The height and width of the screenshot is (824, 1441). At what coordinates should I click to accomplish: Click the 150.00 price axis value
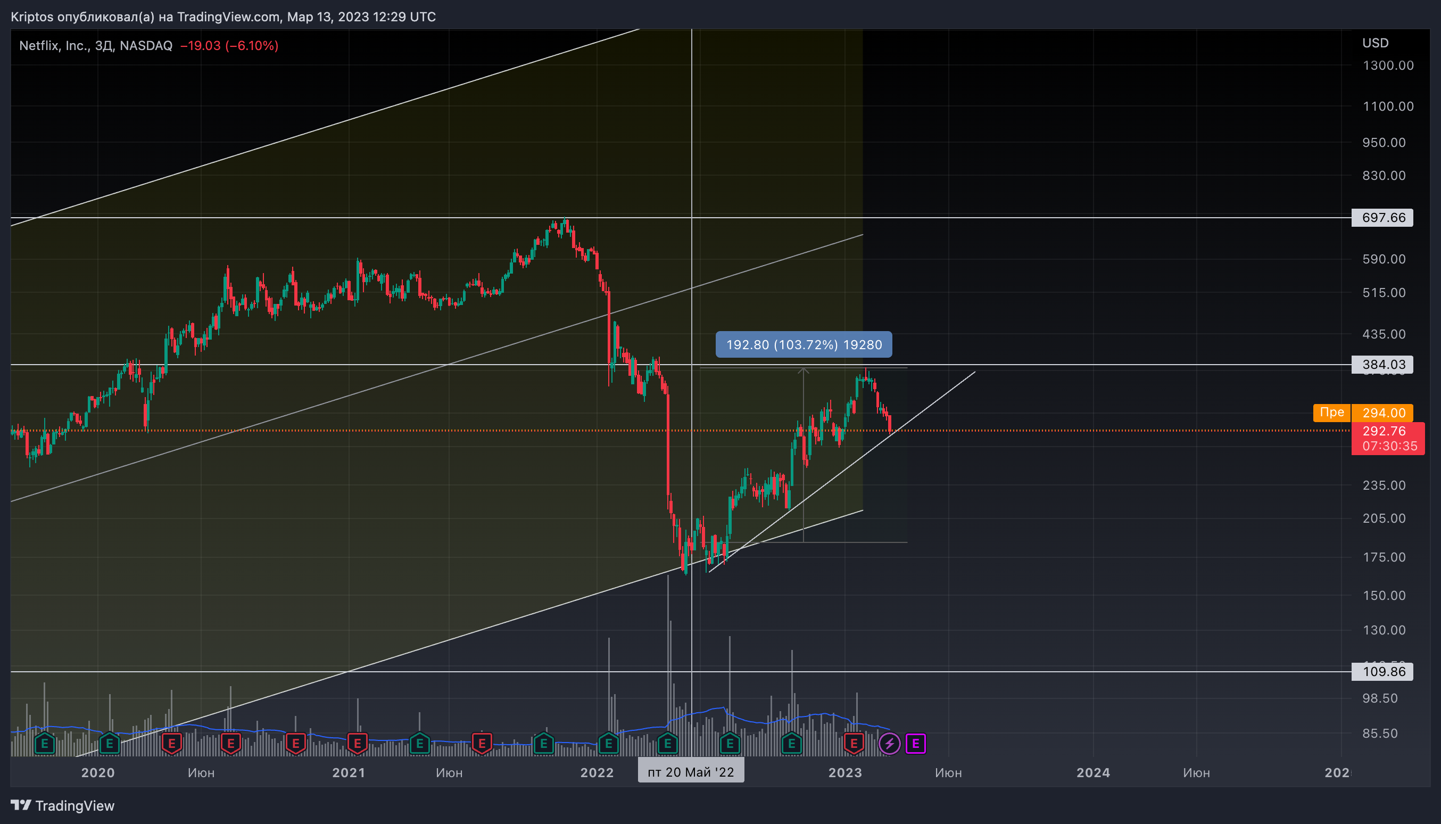[1384, 595]
